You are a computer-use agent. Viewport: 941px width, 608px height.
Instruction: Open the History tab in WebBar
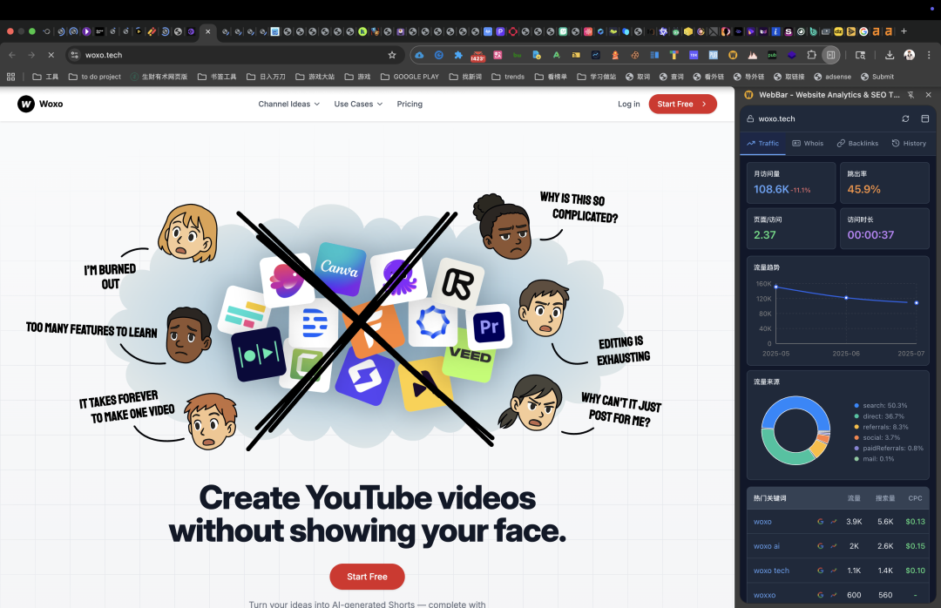coord(909,144)
